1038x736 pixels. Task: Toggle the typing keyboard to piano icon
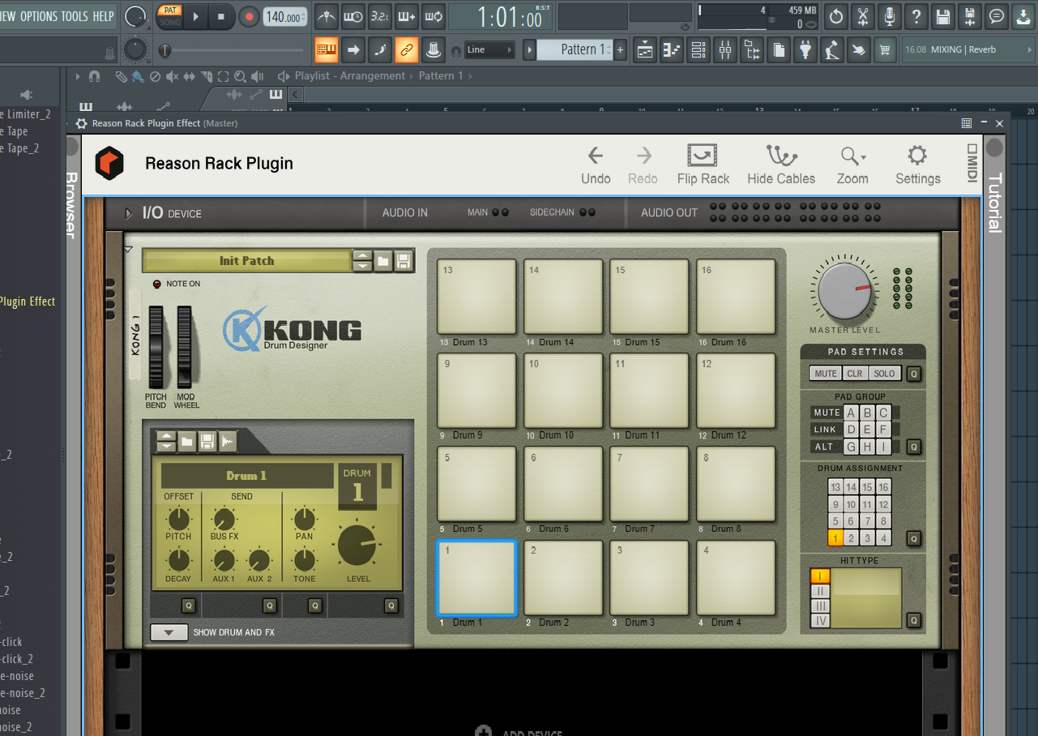[x=327, y=49]
